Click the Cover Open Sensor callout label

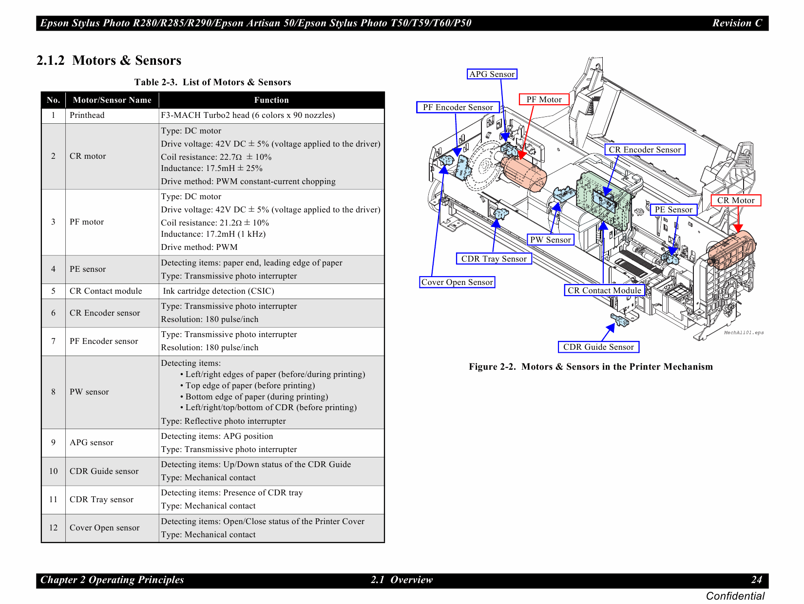click(457, 282)
